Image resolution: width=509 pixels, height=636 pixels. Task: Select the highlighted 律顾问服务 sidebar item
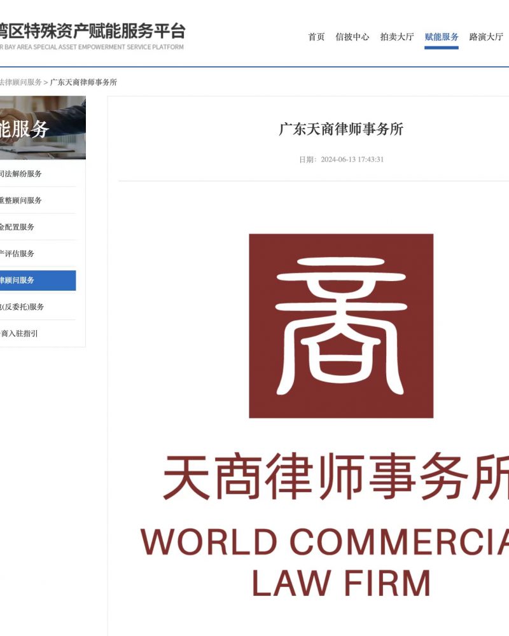38,280
